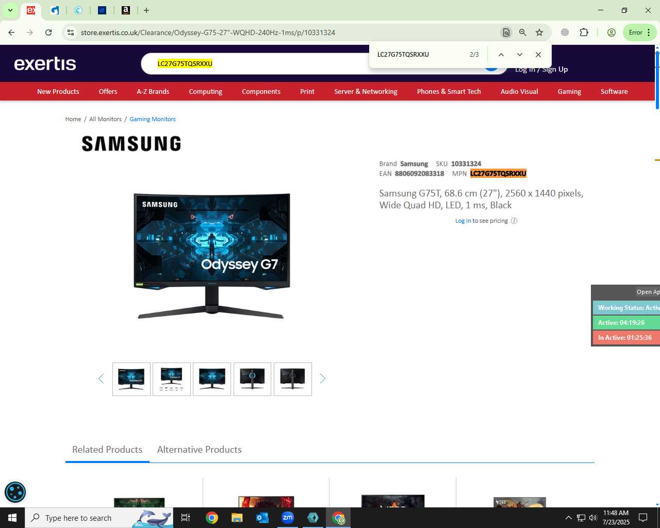Open Components menu

(x=261, y=91)
